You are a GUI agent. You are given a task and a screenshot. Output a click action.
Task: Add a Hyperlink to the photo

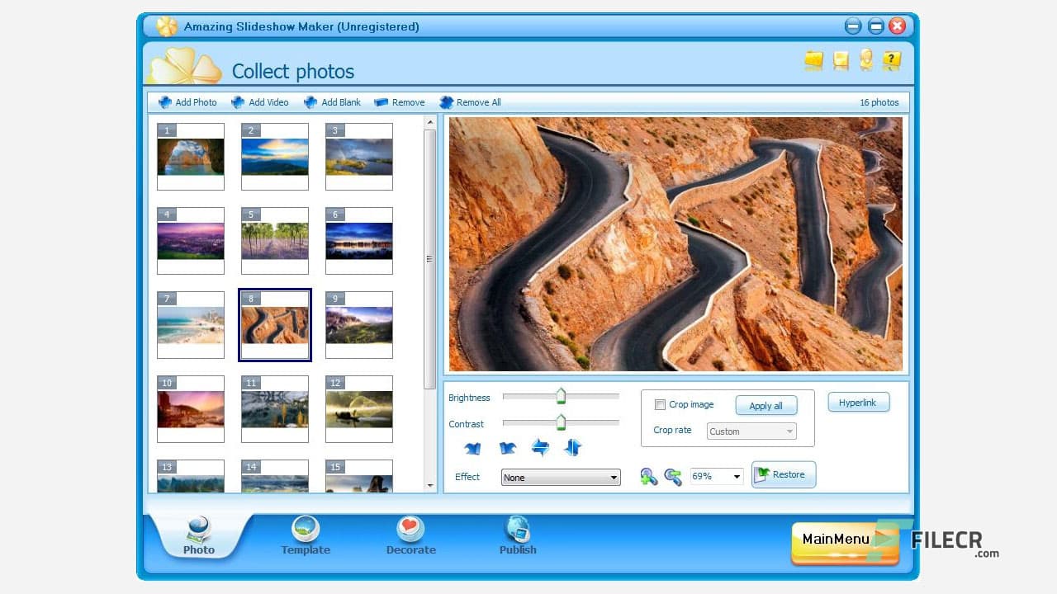(x=859, y=402)
